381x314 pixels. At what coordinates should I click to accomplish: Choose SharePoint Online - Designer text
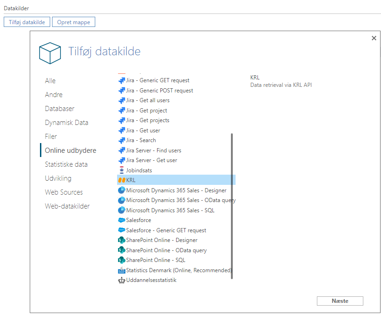tap(162, 240)
